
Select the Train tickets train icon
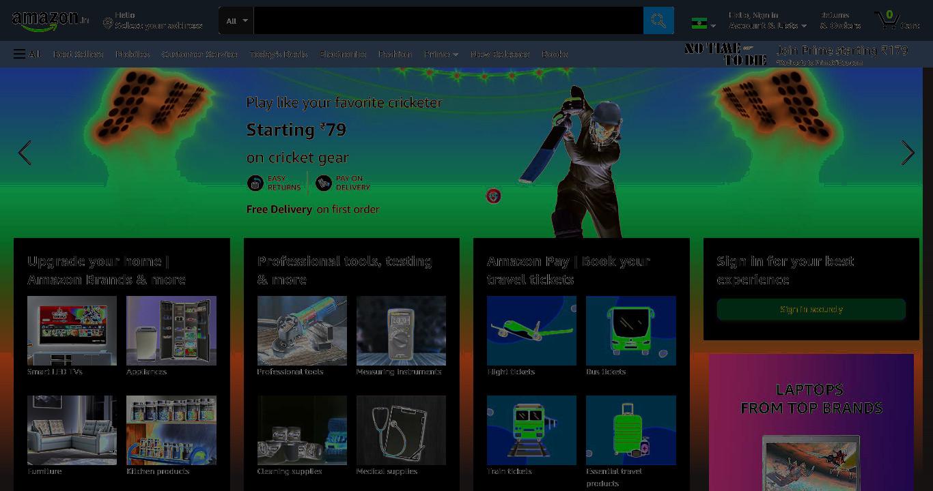531,430
